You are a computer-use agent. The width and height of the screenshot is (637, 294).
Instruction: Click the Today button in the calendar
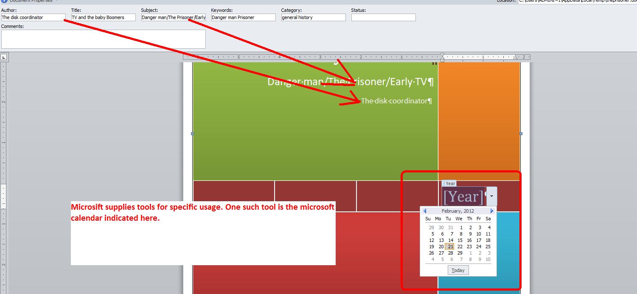(x=458, y=270)
